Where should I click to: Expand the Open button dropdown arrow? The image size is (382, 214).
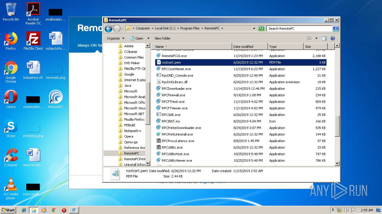(x=148, y=38)
